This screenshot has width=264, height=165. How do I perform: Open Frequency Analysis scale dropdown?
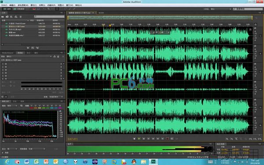pos(12,106)
